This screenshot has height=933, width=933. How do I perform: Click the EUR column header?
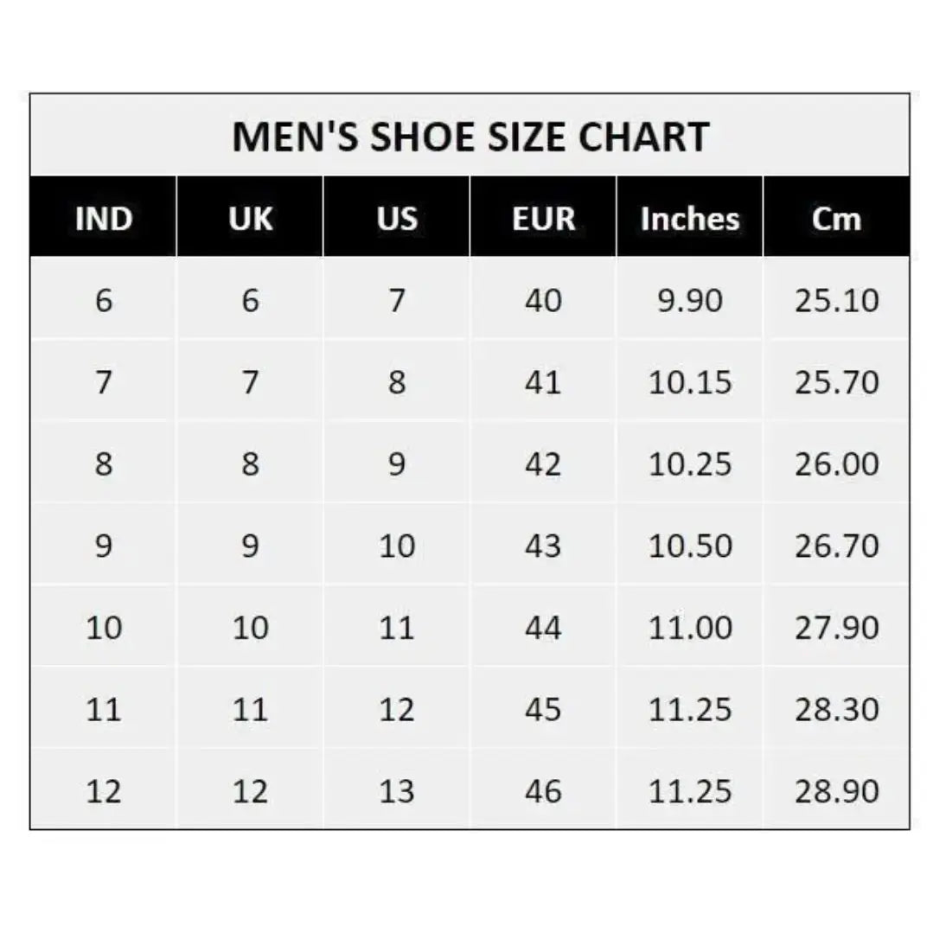543,219
